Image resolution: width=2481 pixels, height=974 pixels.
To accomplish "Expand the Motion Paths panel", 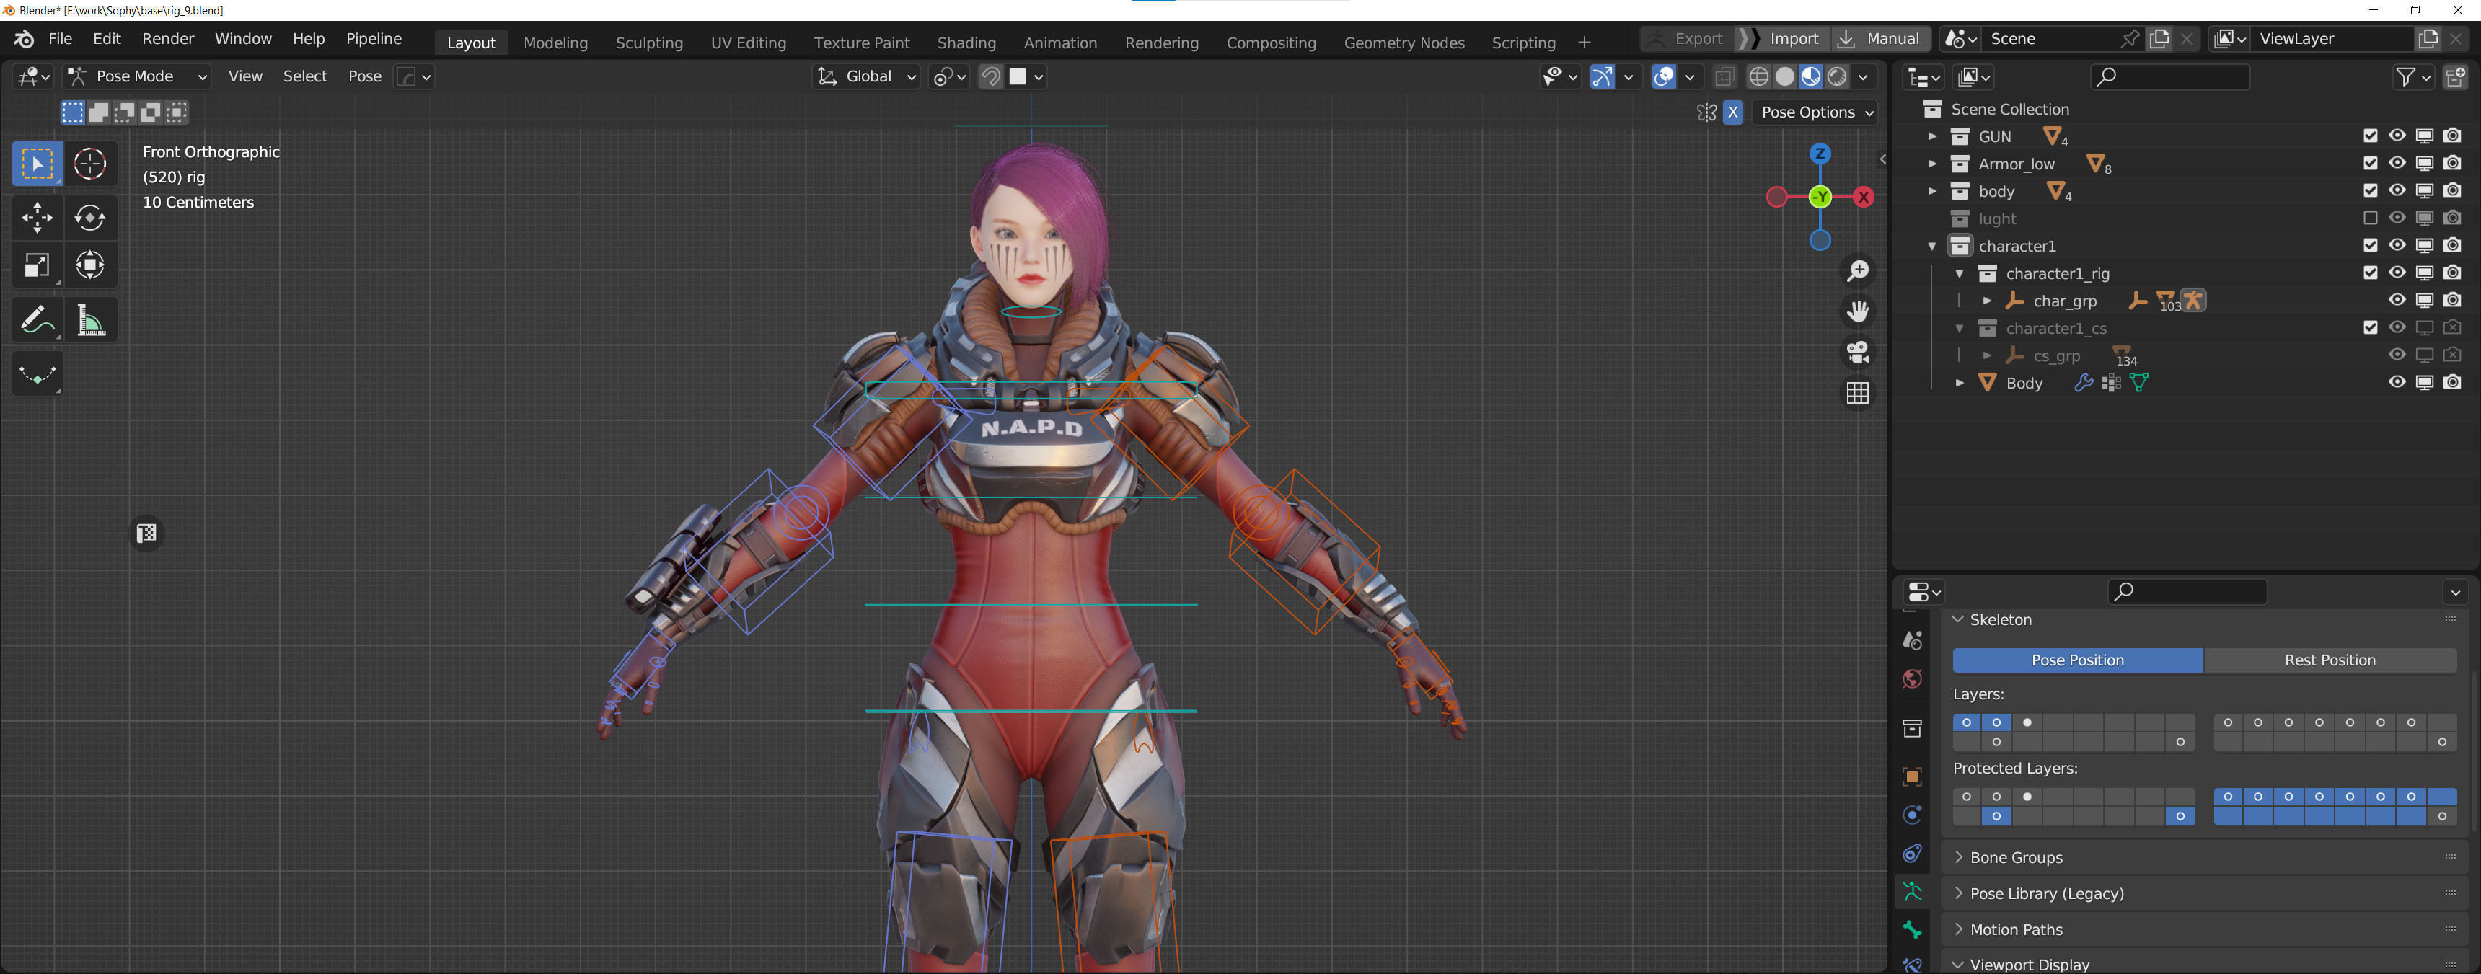I will click(2016, 930).
